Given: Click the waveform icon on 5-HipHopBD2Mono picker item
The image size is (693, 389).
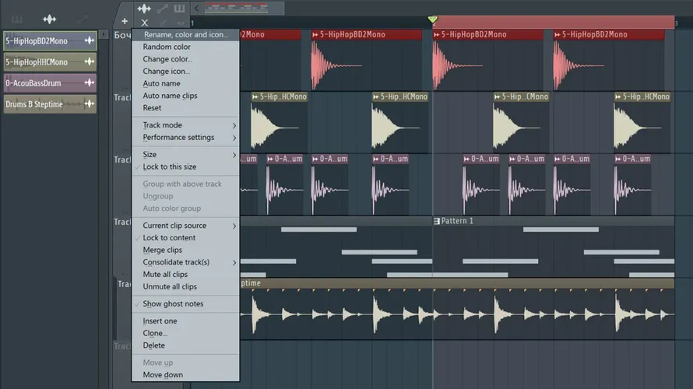Looking at the screenshot, I should pyautogui.click(x=90, y=40).
